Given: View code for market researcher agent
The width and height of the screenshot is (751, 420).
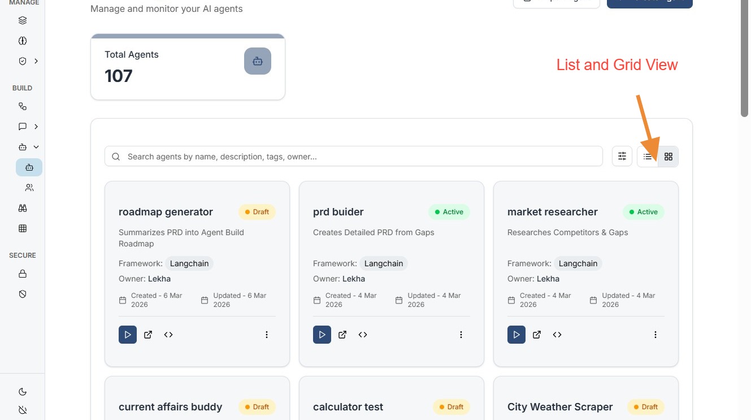Looking at the screenshot, I should [x=557, y=335].
